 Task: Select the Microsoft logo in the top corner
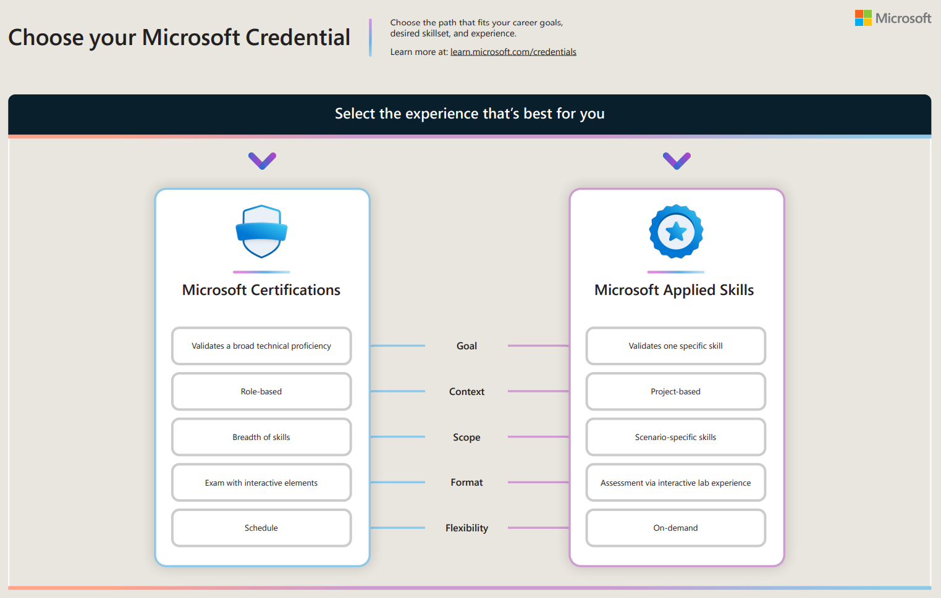892,18
